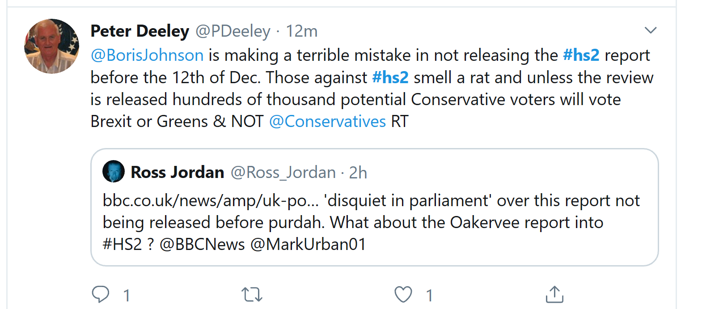Click the reply count number 1
Viewport: 702px width, 309px height.
(127, 296)
